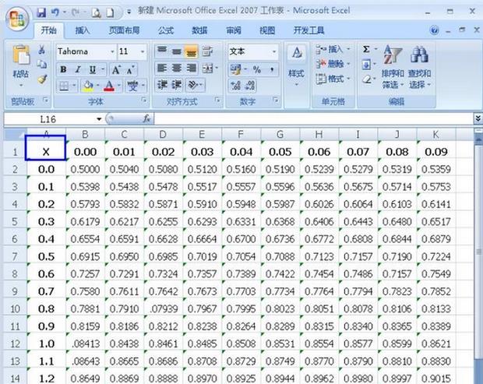
Task: Save the workbook from quick access toolbar
Action: pyautogui.click(x=41, y=12)
